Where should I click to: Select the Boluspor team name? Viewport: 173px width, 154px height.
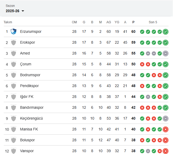[x=27, y=140]
